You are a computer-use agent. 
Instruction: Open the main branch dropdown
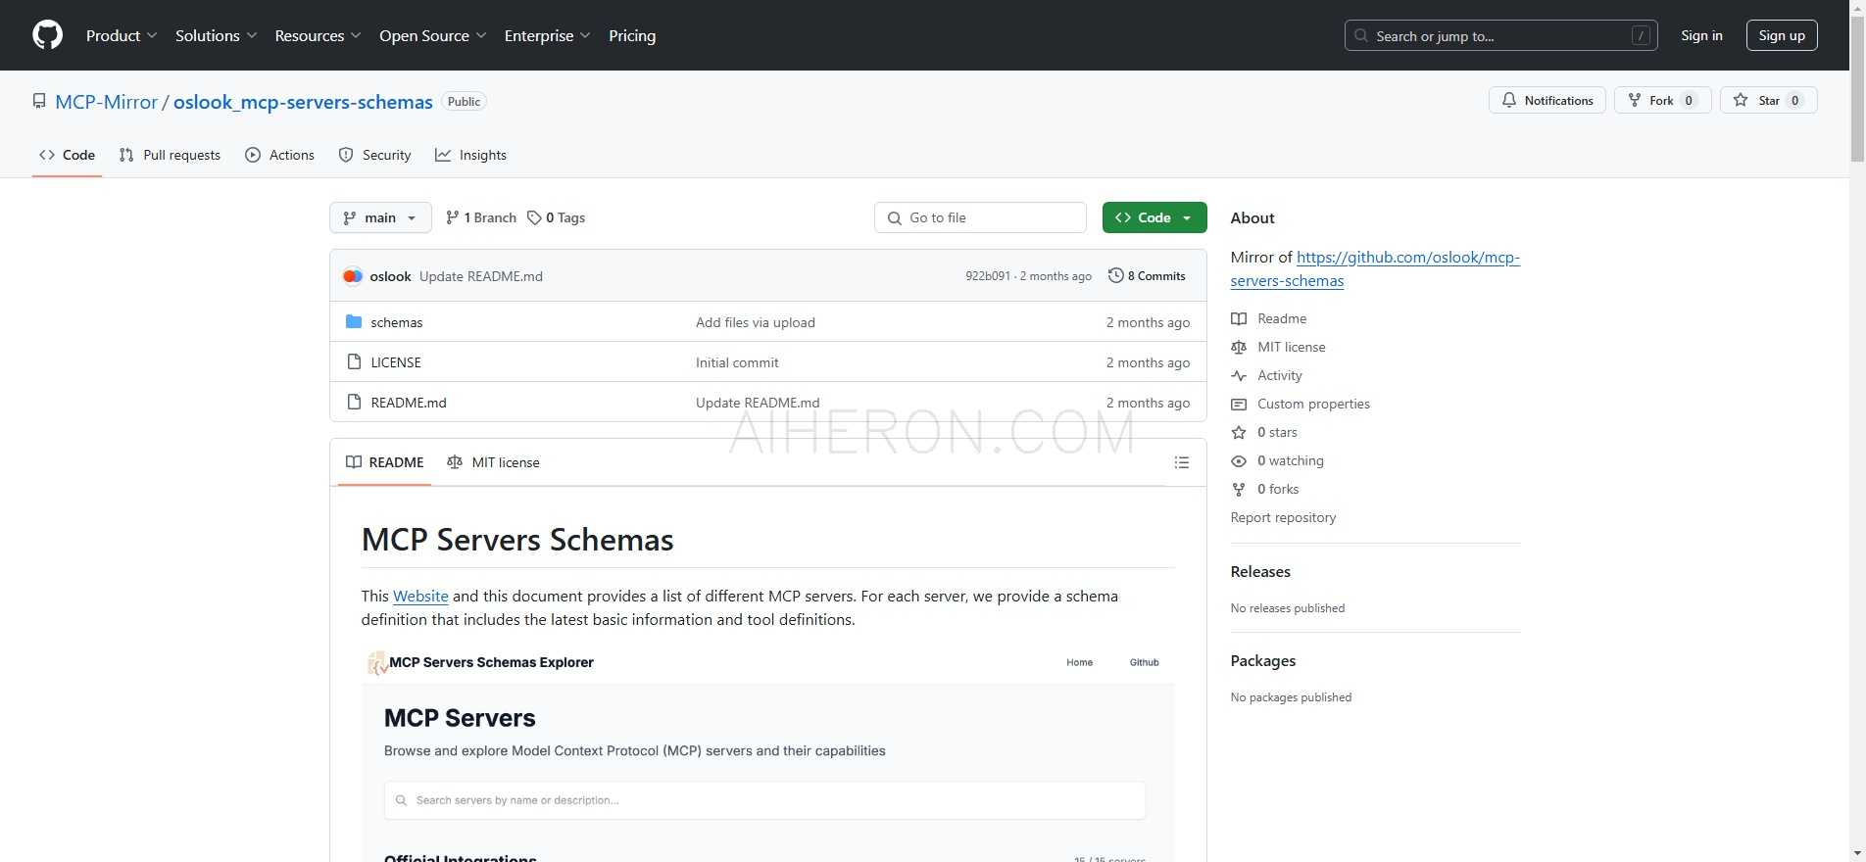(380, 217)
